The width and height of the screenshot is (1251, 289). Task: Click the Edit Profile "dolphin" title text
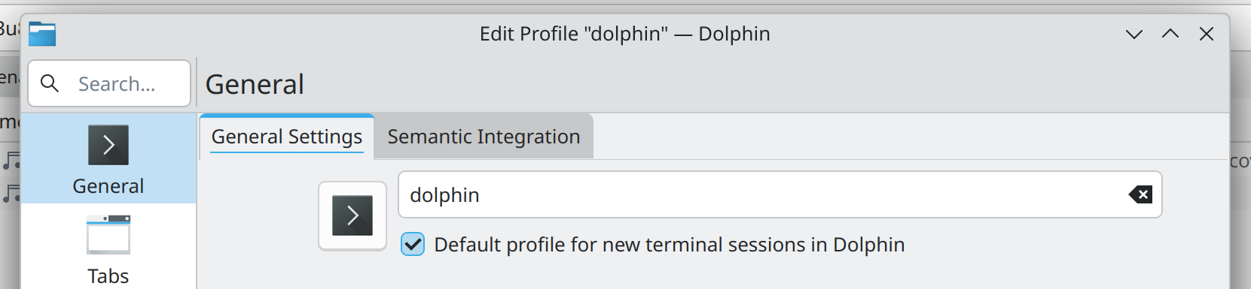click(x=625, y=34)
